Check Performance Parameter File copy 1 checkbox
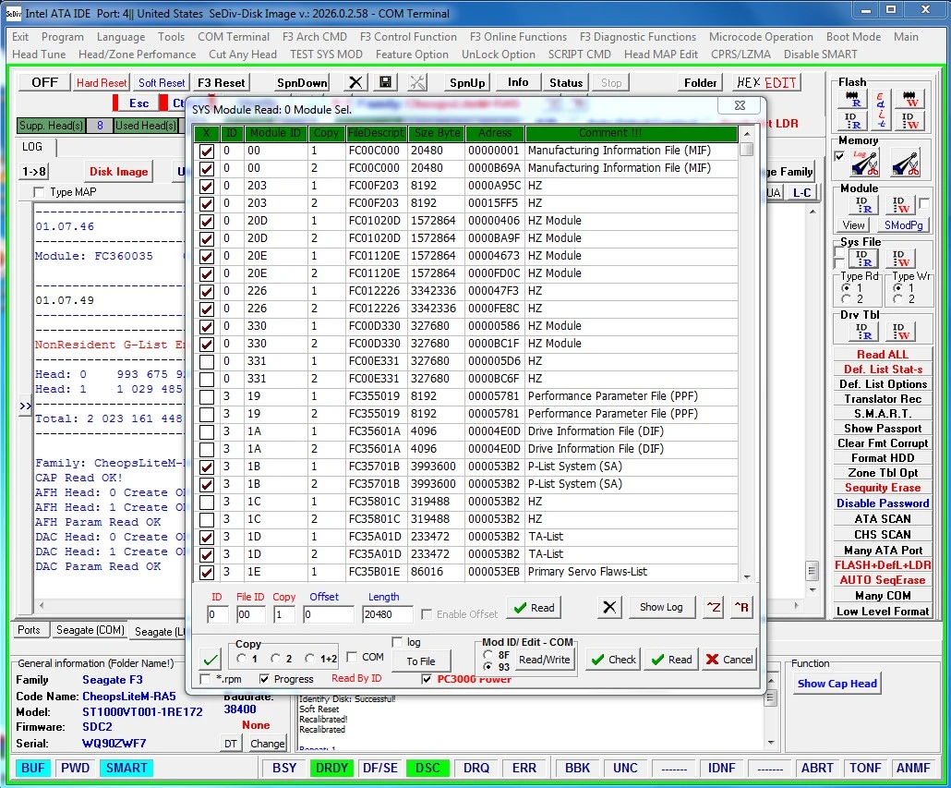 pos(207,396)
